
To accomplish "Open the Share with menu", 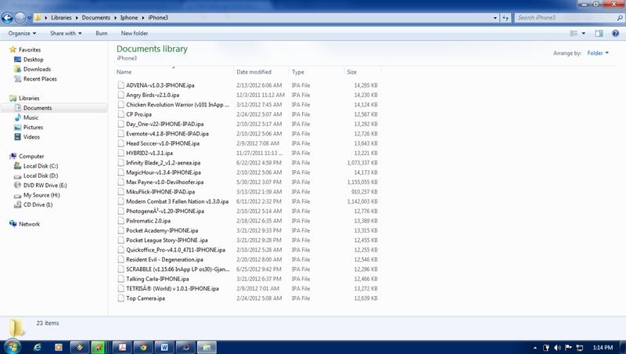I will (66, 33).
